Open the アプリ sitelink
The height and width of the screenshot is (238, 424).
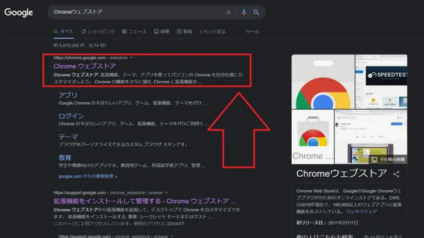68,95
